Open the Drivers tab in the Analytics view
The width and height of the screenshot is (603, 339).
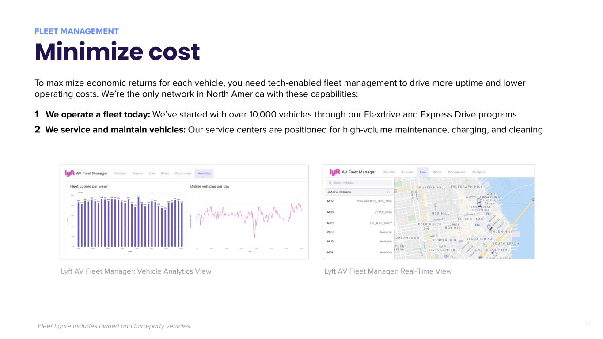coord(137,173)
